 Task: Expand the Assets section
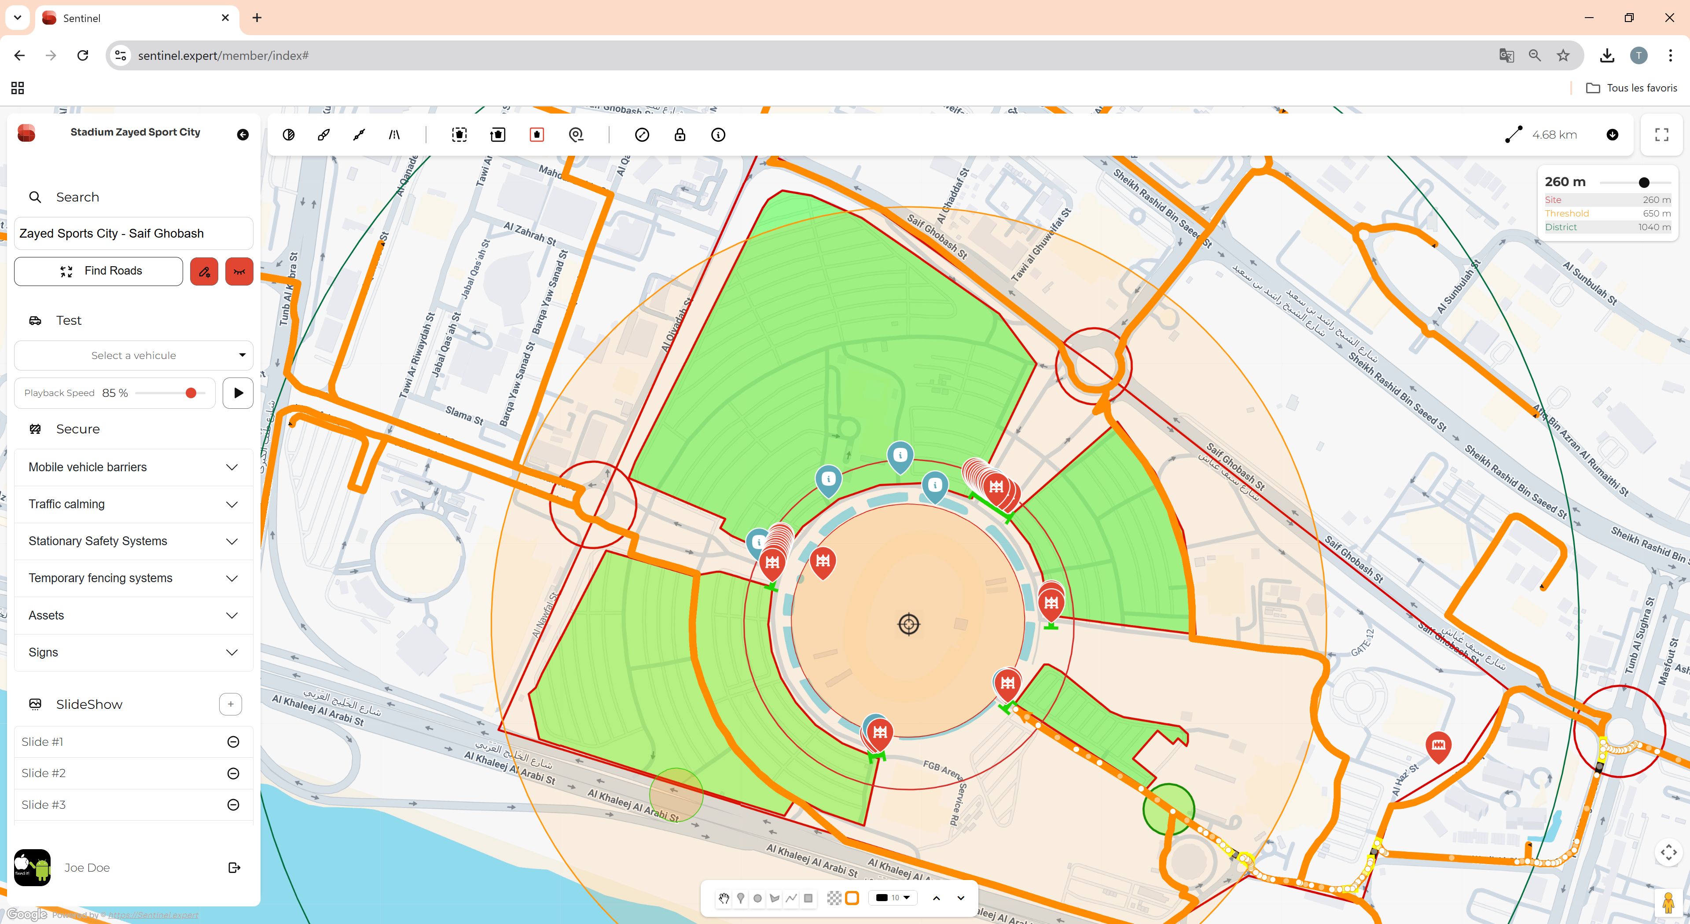click(x=134, y=615)
